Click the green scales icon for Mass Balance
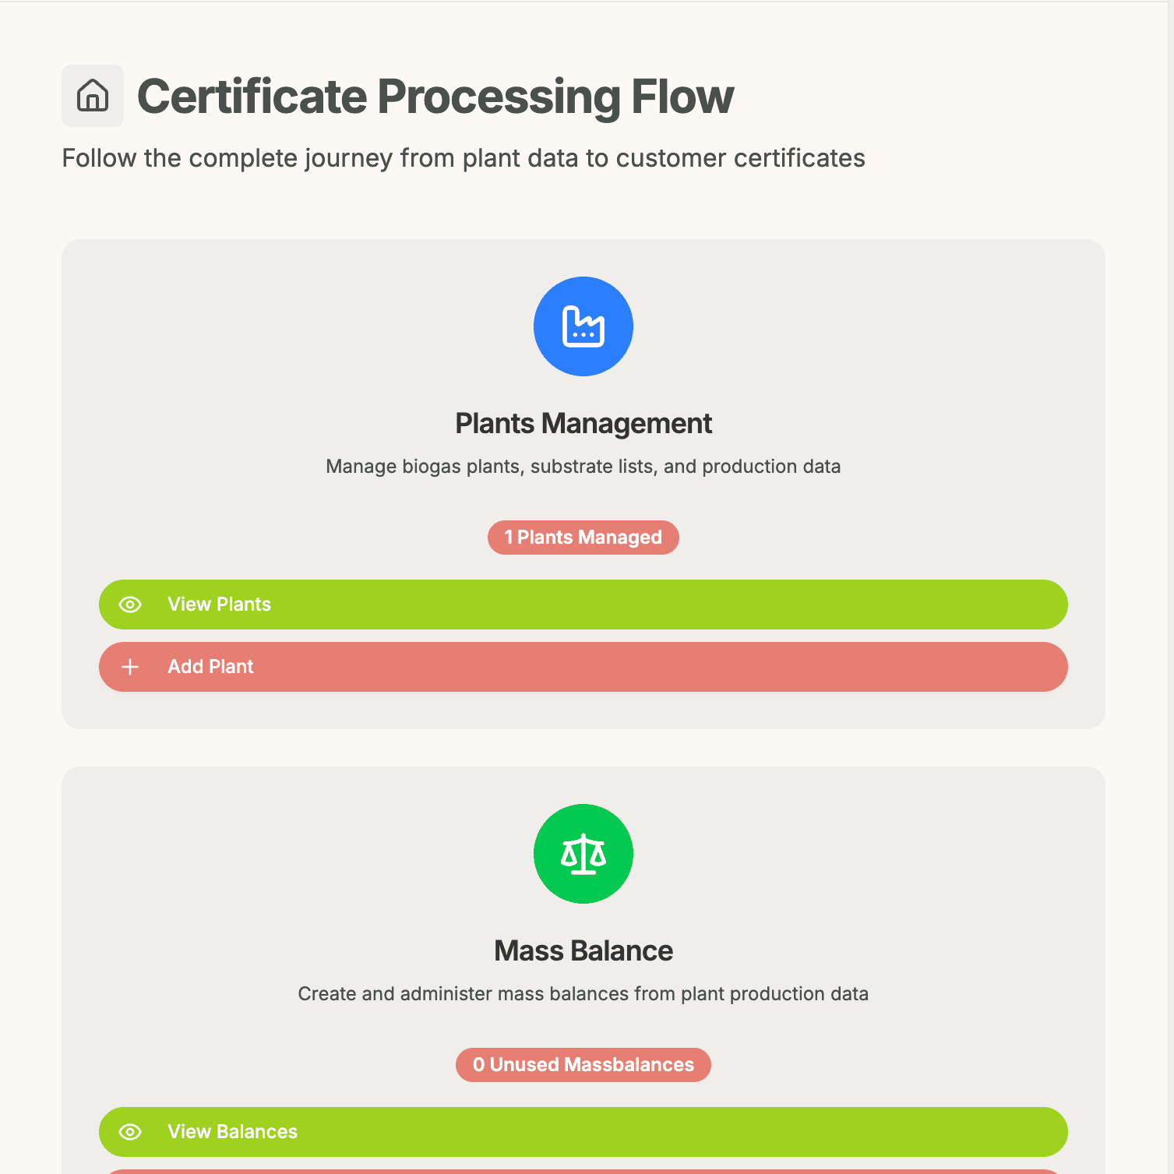The image size is (1174, 1174). pyautogui.click(x=583, y=854)
